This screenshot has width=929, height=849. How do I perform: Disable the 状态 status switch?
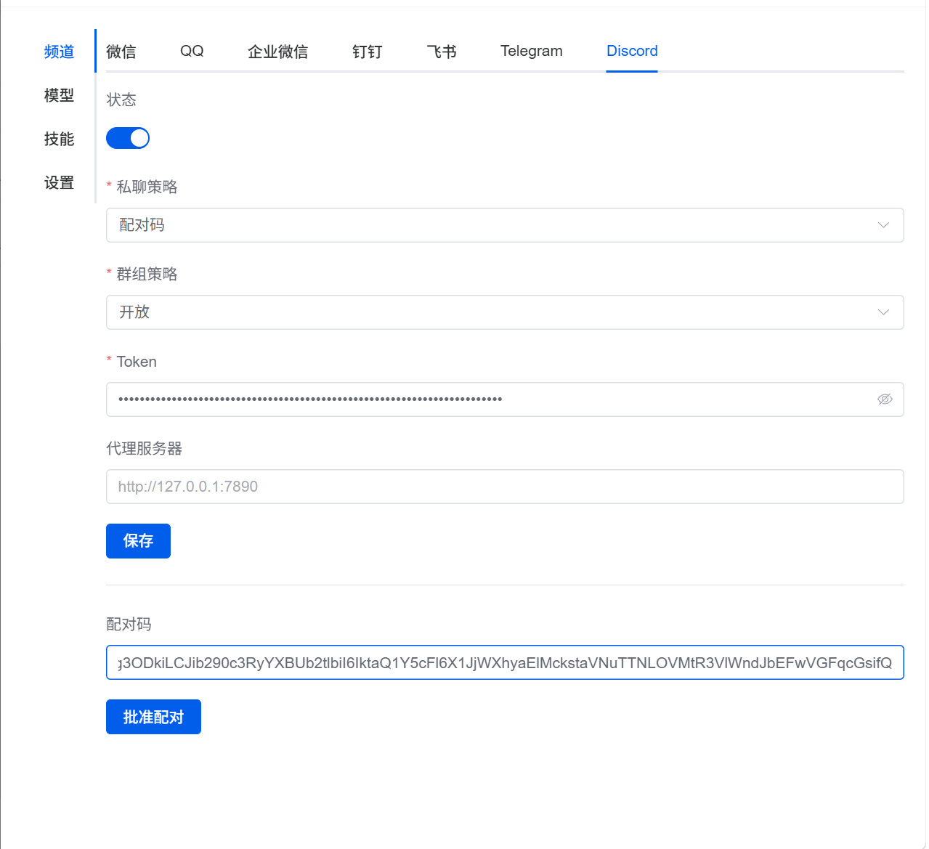(128, 138)
